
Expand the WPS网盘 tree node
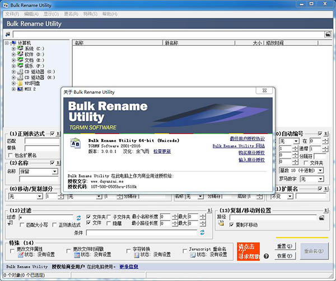coord(13,83)
